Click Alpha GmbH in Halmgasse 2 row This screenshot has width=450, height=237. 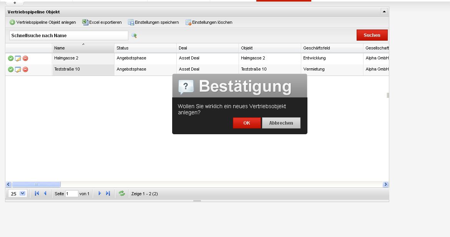377,58
